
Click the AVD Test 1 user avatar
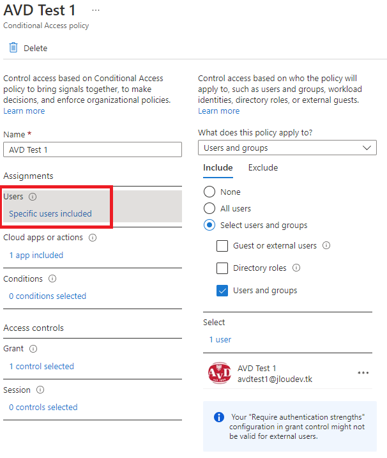[219, 373]
